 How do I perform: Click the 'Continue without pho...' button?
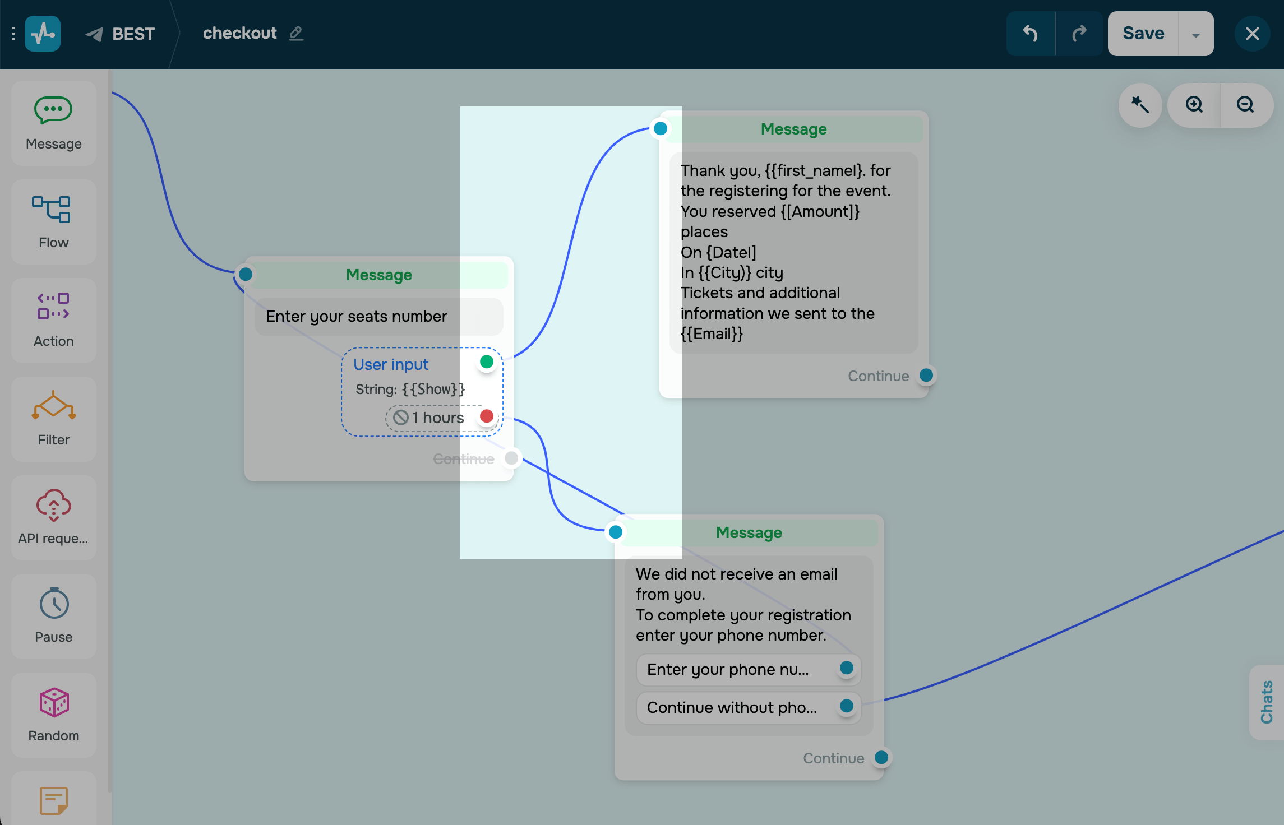click(732, 707)
